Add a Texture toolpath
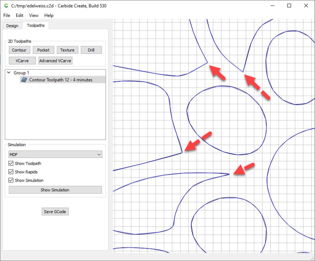 67,50
